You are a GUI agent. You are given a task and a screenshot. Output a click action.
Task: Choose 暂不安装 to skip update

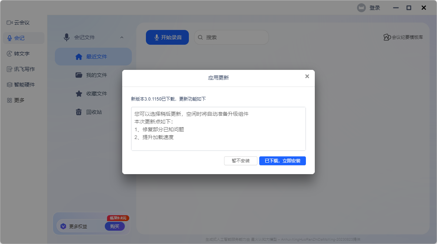pyautogui.click(x=240, y=161)
